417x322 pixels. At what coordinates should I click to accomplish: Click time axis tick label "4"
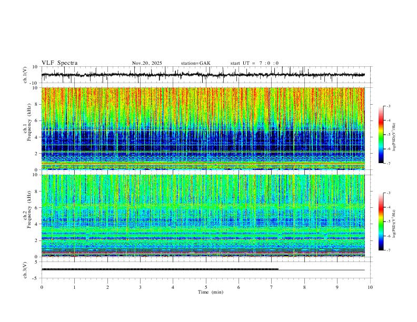(173, 287)
